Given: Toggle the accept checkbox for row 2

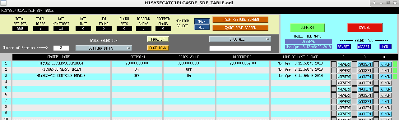Looking at the screenshot, I should (x=354, y=70).
